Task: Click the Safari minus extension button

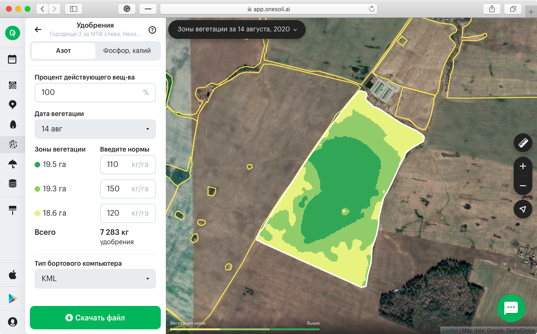Action: tap(148, 9)
